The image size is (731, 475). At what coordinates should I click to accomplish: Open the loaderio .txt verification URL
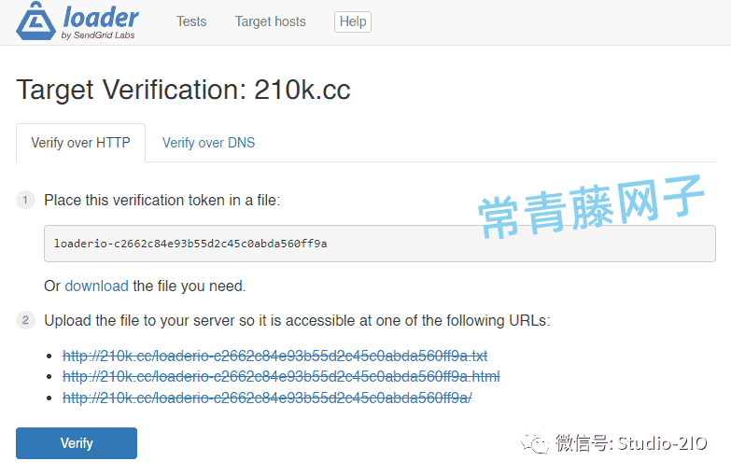click(x=275, y=356)
